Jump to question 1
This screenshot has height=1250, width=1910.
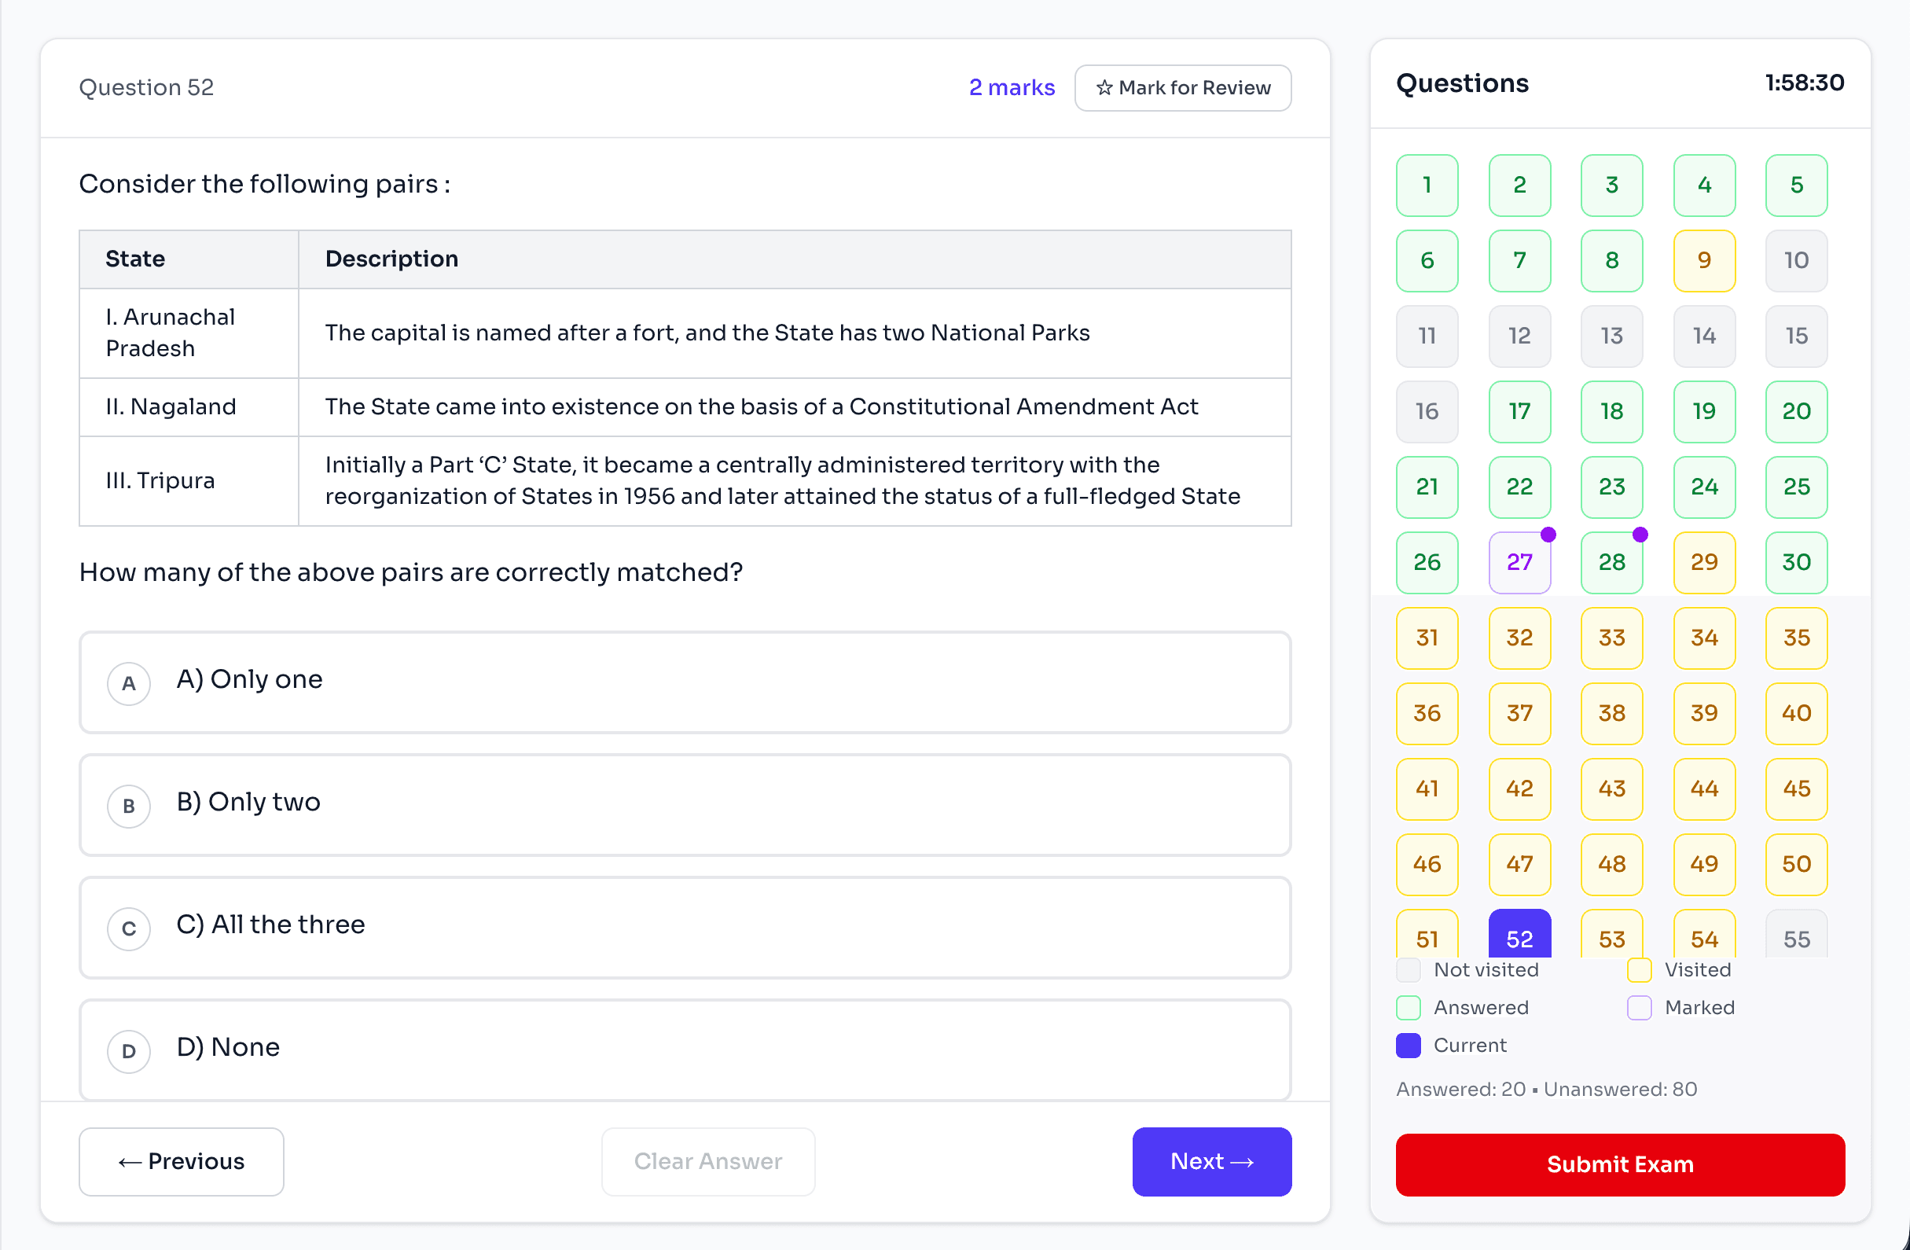coord(1426,186)
